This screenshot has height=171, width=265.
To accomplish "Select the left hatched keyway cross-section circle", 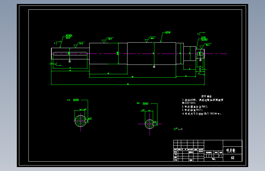I will tap(81, 121).
